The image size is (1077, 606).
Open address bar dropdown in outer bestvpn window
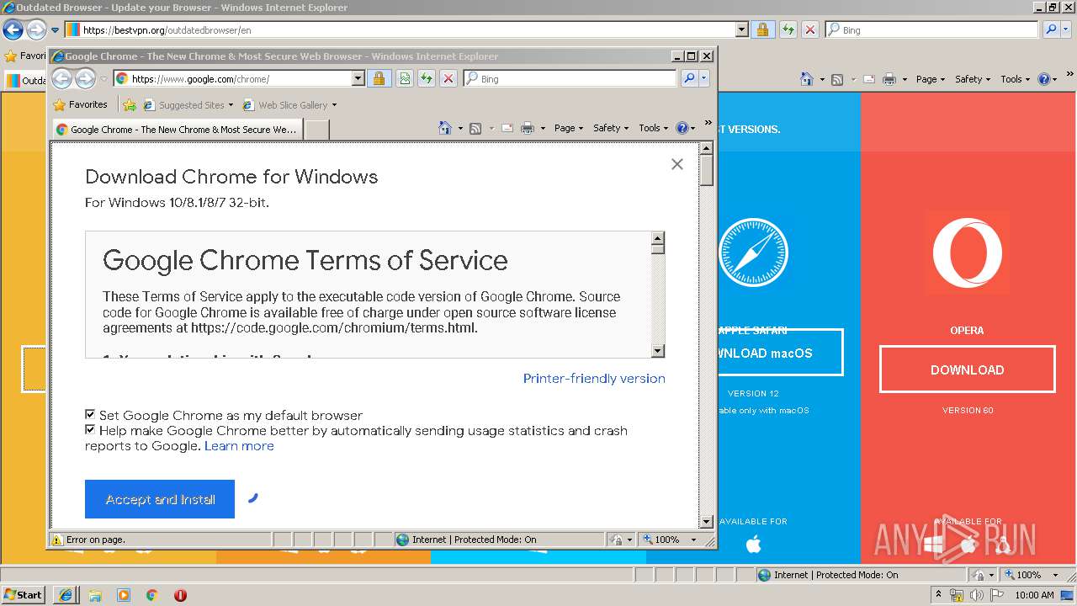point(741,29)
